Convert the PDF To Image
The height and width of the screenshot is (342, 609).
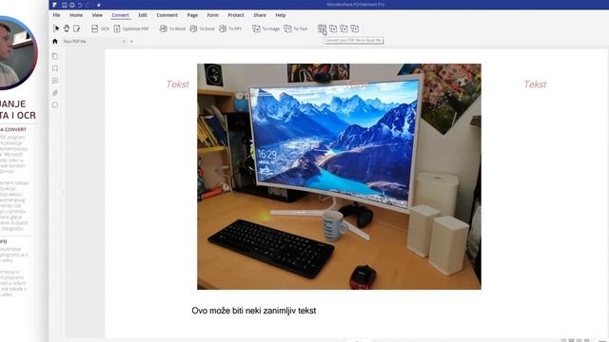point(266,28)
